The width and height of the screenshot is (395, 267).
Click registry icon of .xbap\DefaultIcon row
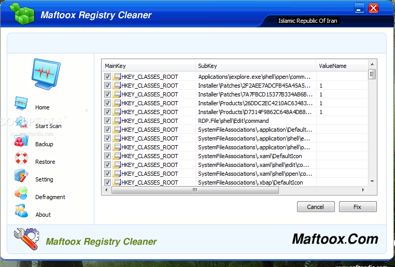(117, 182)
